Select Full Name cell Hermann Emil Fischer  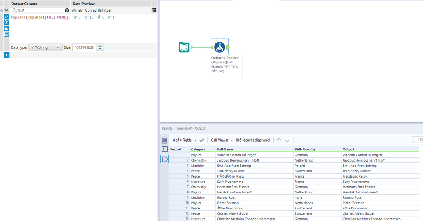coord(255,187)
